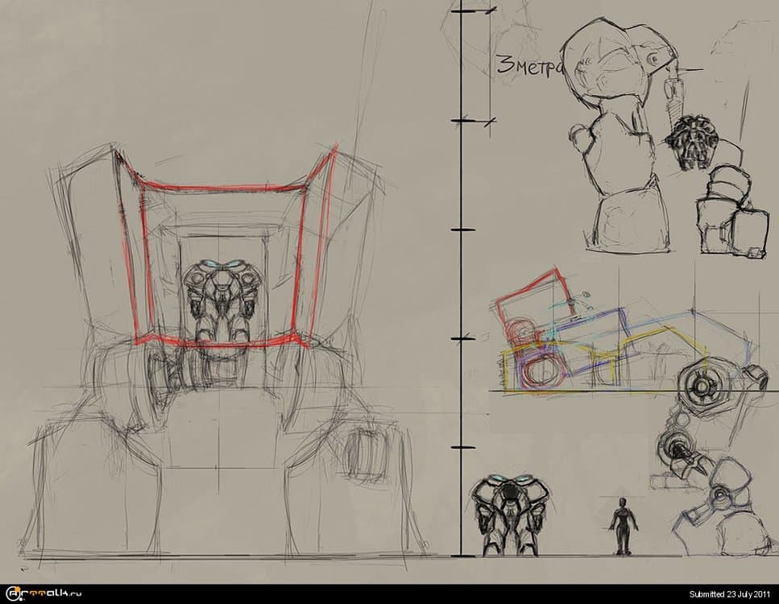
Task: Click the armored suit beside the scale ruler
Action: pos(510,515)
